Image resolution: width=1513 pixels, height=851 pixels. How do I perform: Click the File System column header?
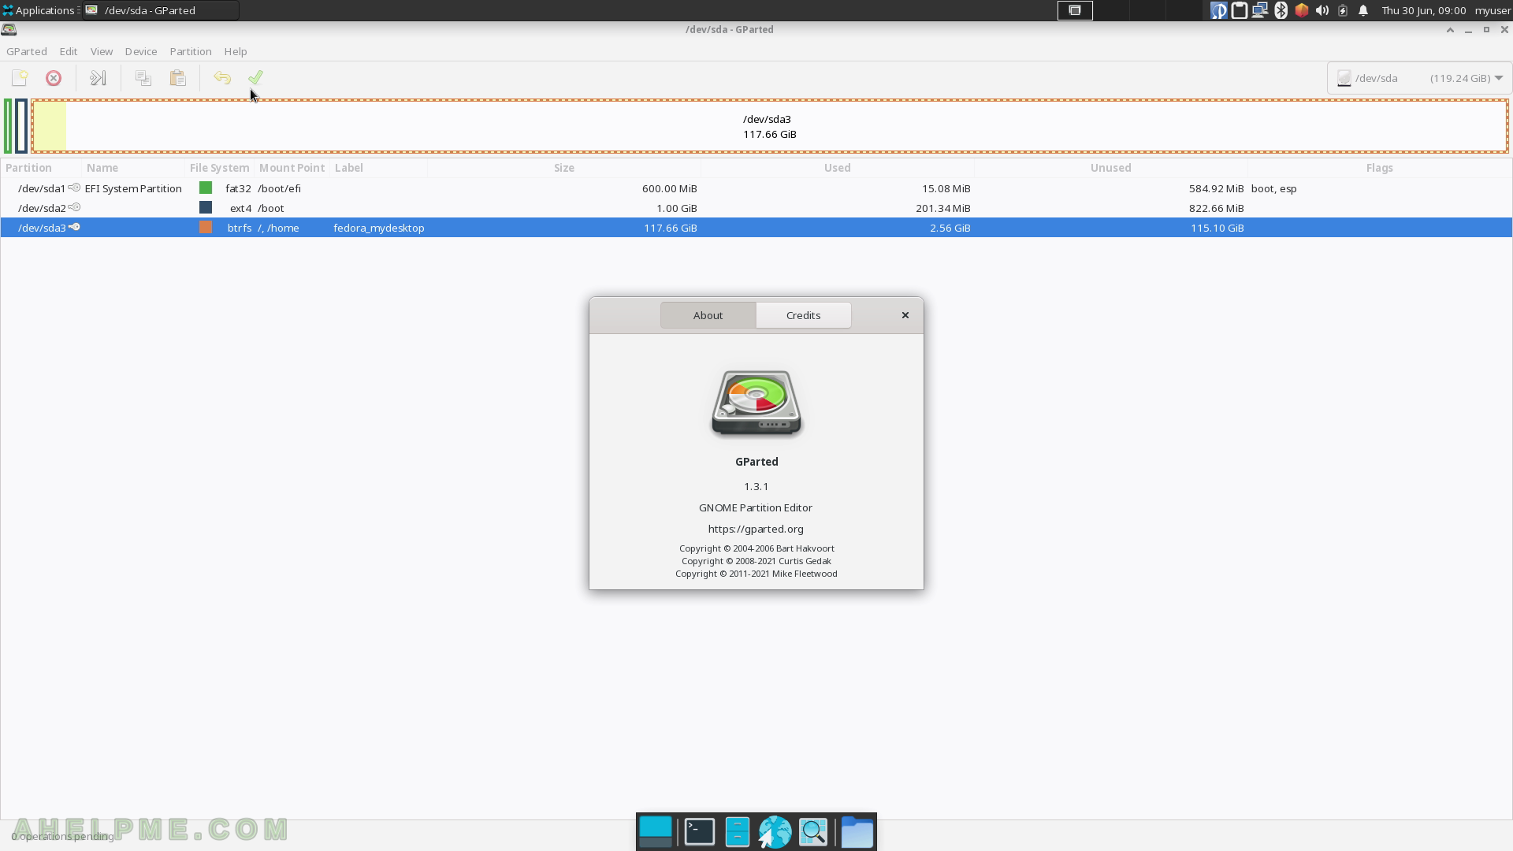click(x=219, y=168)
